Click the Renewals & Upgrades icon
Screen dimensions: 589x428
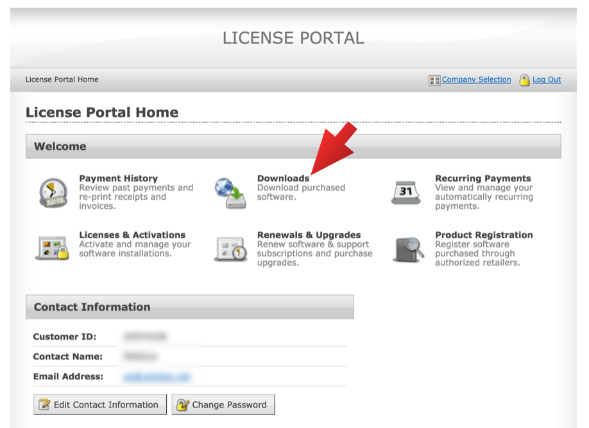(x=230, y=249)
